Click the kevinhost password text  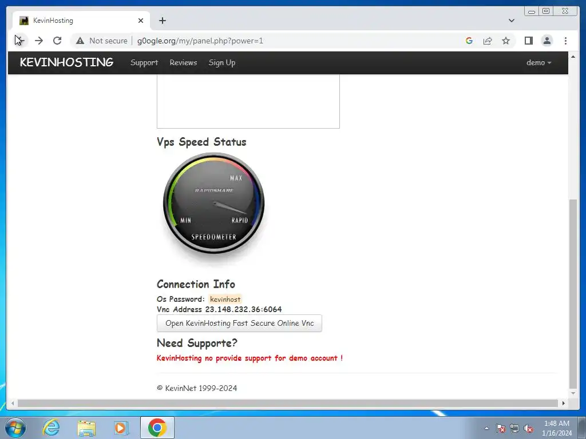coord(225,299)
